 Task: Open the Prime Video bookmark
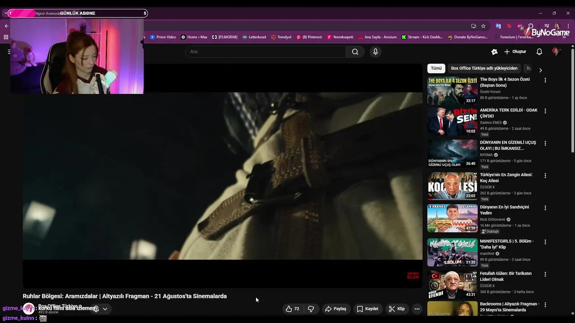(163, 37)
